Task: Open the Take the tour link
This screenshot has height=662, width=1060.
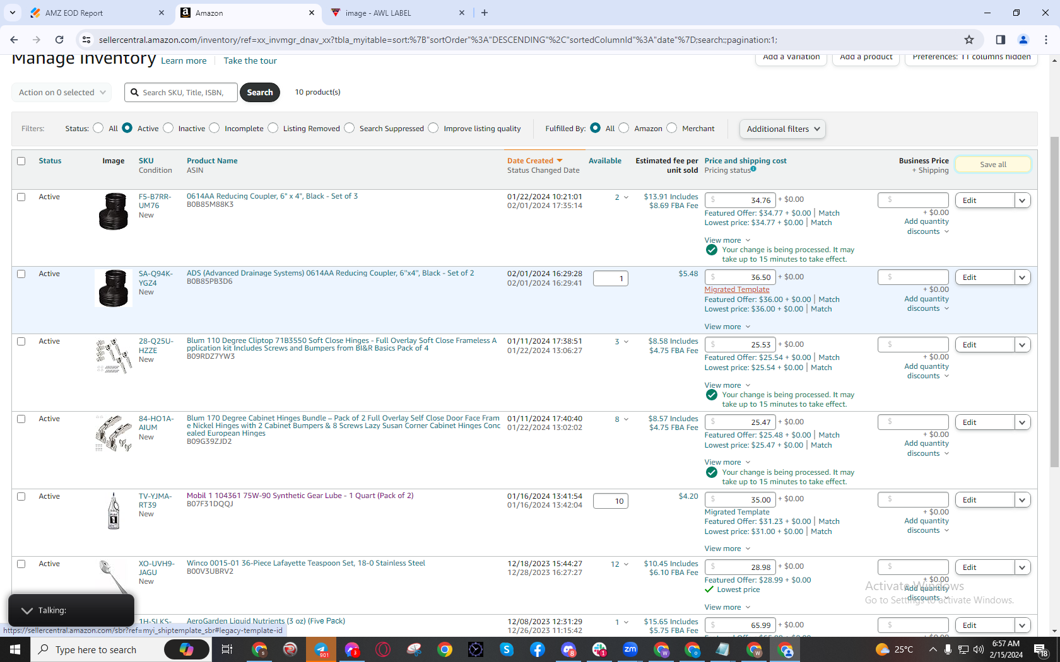Action: (250, 61)
